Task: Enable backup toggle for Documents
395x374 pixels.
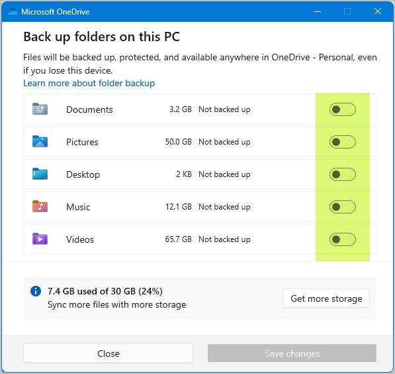Action: 342,109
